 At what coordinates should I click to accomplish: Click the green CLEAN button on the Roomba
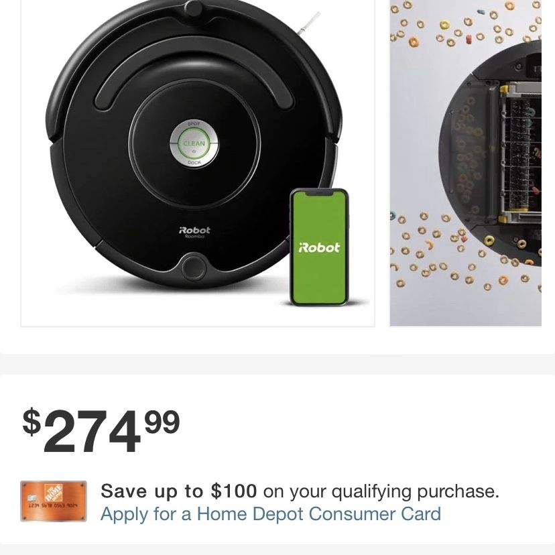[194, 143]
